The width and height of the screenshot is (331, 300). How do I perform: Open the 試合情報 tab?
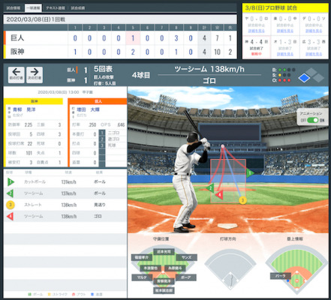click(14, 8)
